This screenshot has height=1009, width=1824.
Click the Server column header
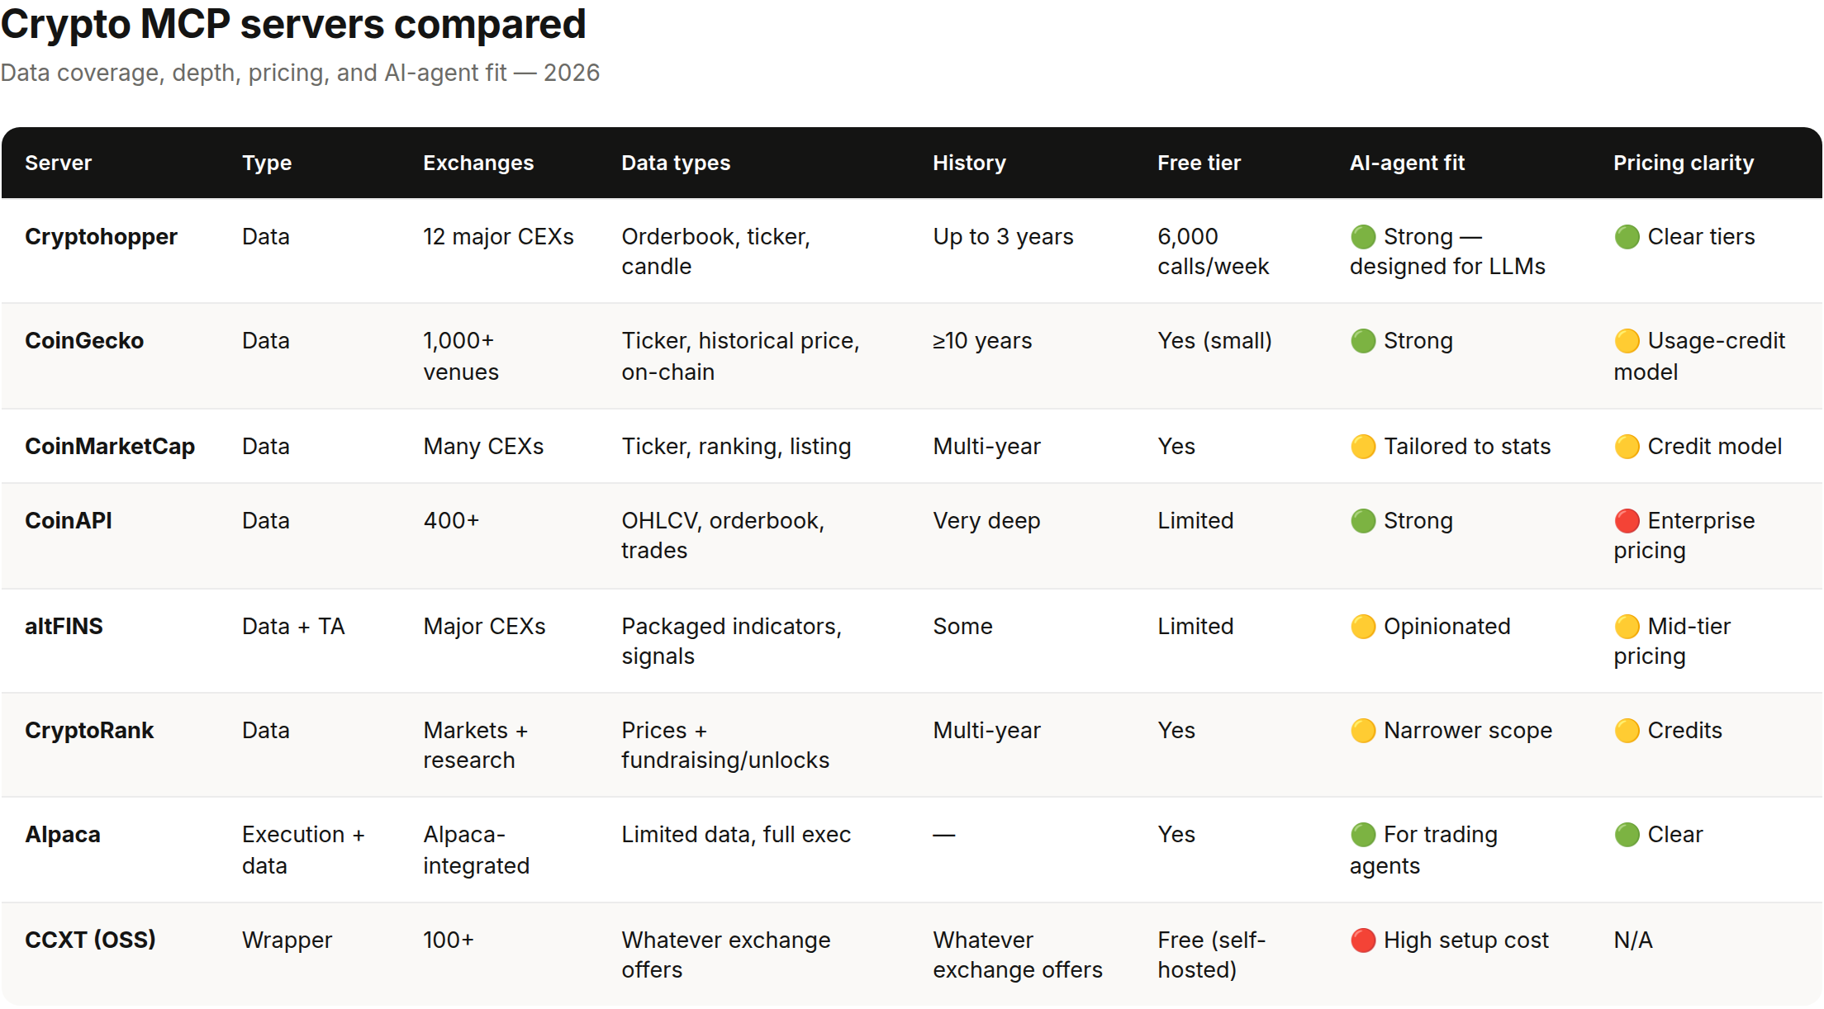click(x=58, y=163)
